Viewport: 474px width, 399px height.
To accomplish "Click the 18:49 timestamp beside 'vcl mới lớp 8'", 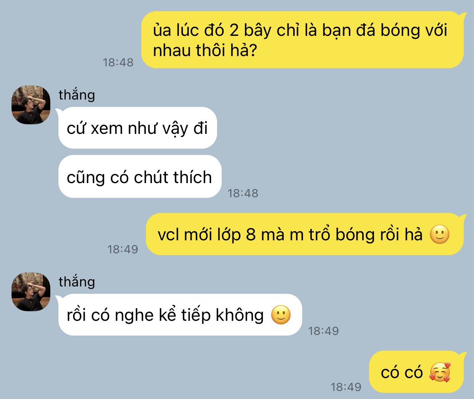I will coord(123,249).
